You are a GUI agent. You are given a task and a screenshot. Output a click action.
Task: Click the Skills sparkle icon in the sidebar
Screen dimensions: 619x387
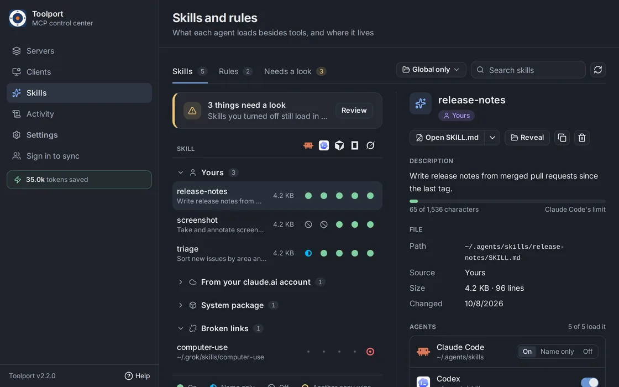[17, 93]
